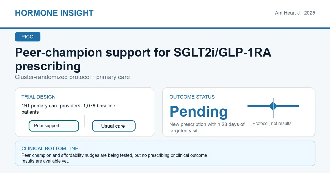330x173 pixels.
Task: Click the vertical reference line of forest plot
Action: (273, 108)
